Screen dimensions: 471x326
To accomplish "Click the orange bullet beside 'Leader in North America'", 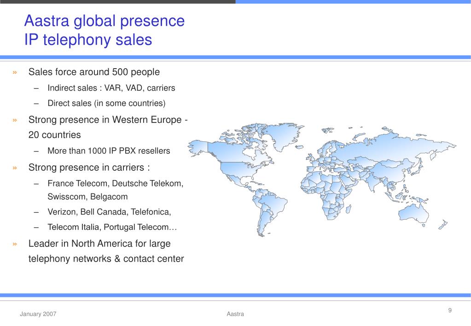I will [15, 244].
